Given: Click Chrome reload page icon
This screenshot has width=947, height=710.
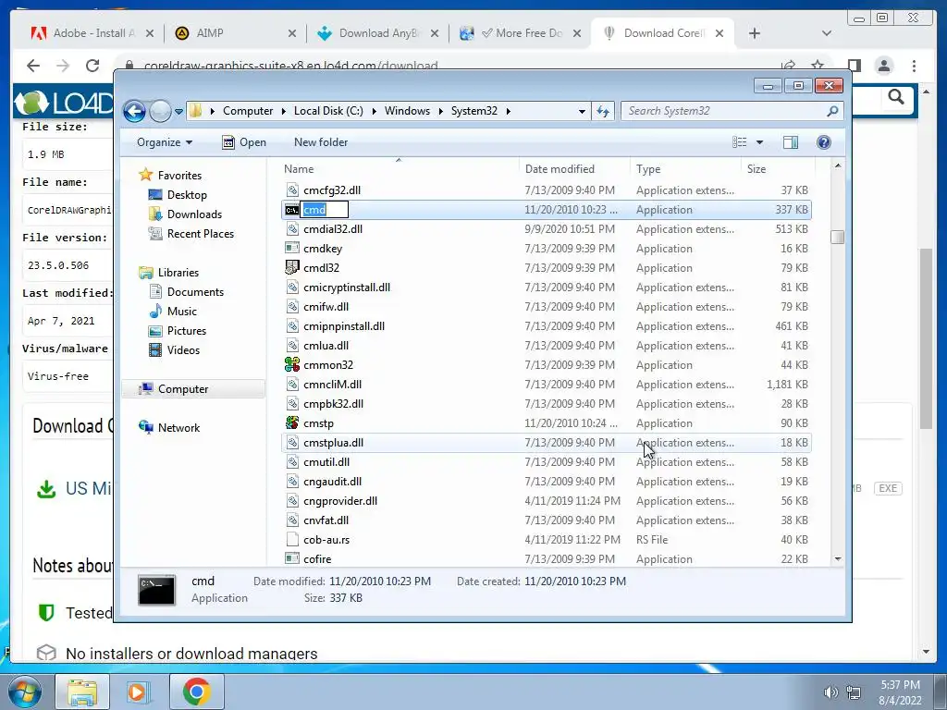Looking at the screenshot, I should pyautogui.click(x=92, y=66).
